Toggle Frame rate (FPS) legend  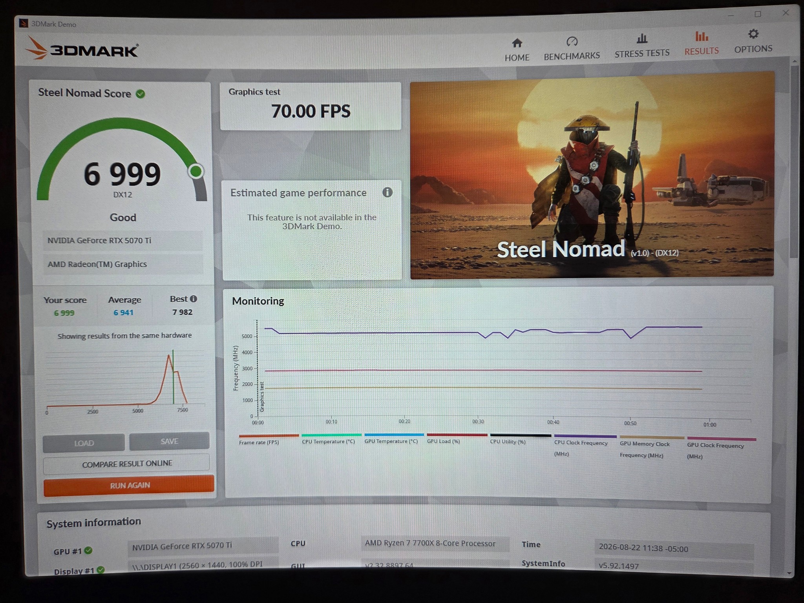[268, 439]
